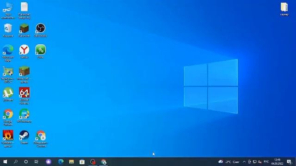Open File Explorer from the taskbar

tap(71, 162)
